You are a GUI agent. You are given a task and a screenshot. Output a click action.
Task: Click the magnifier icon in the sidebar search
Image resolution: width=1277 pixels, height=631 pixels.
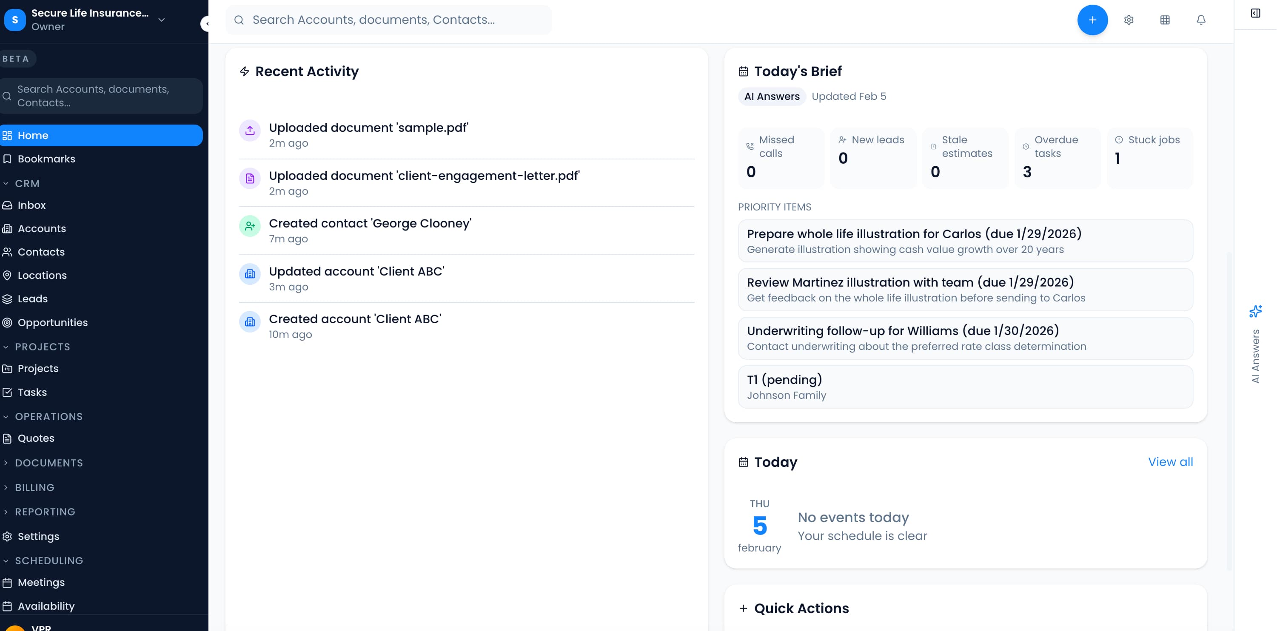pos(7,95)
